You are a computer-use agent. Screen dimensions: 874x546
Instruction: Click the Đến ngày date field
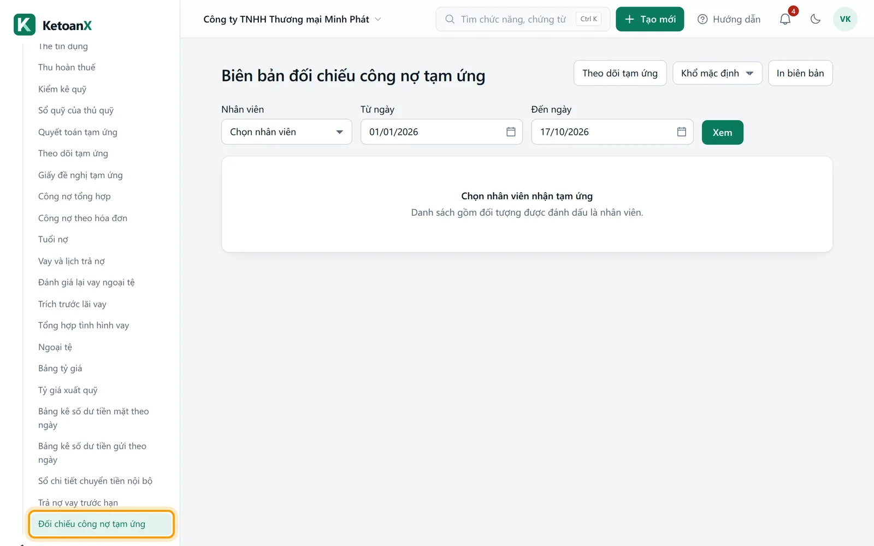612,132
